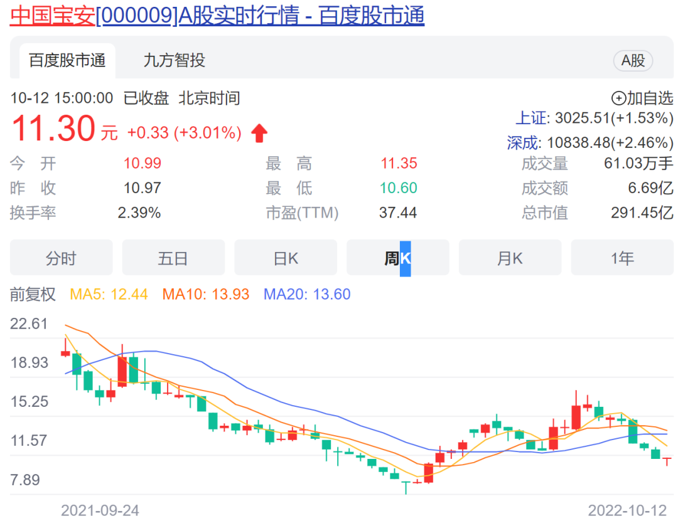Click the 18.93 y-axis price label

point(29,362)
